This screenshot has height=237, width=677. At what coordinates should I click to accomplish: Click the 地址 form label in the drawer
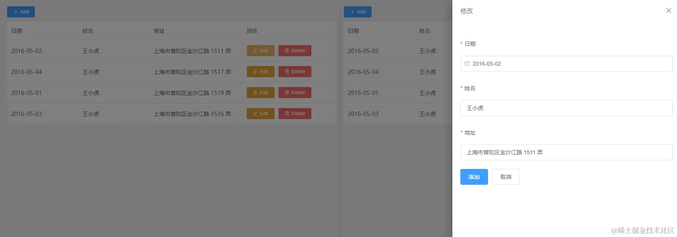pos(470,133)
